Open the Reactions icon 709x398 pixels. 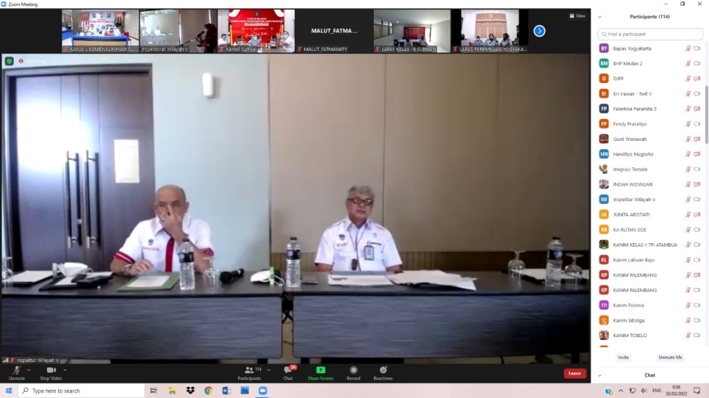click(383, 371)
